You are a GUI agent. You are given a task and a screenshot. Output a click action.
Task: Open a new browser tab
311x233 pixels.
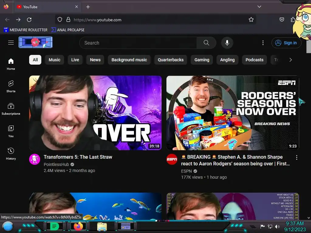(x=88, y=7)
